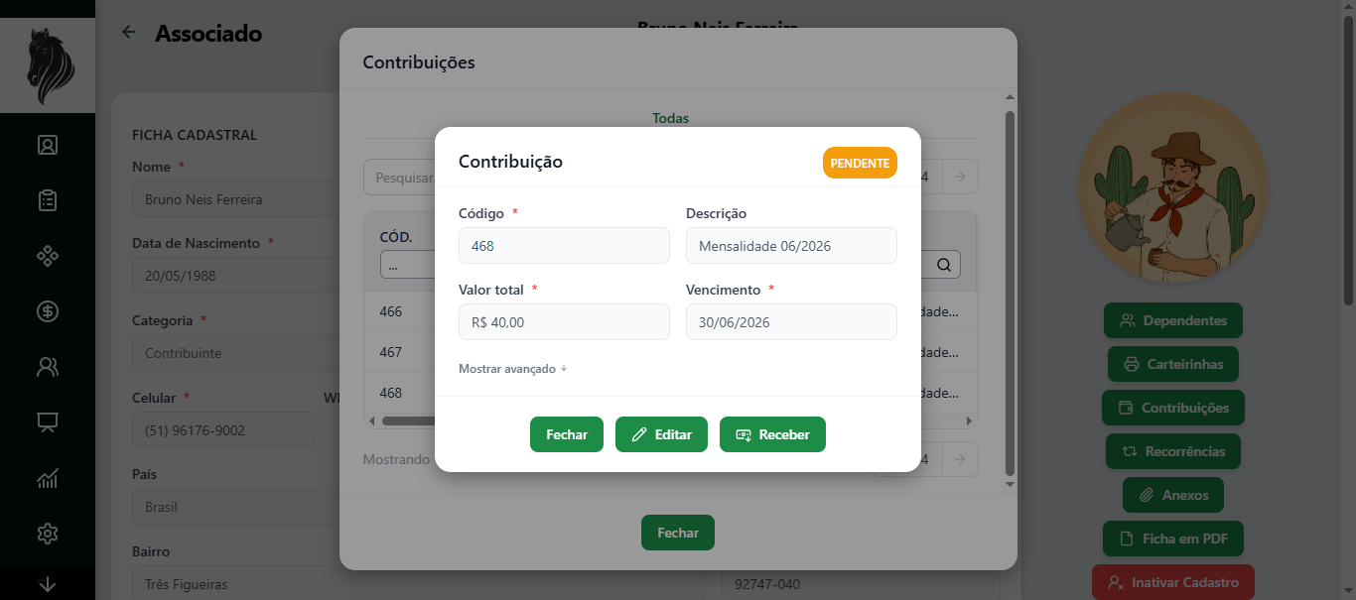Open the Contribuições button on the right
Image resolution: width=1356 pixels, height=600 pixels.
(x=1173, y=408)
